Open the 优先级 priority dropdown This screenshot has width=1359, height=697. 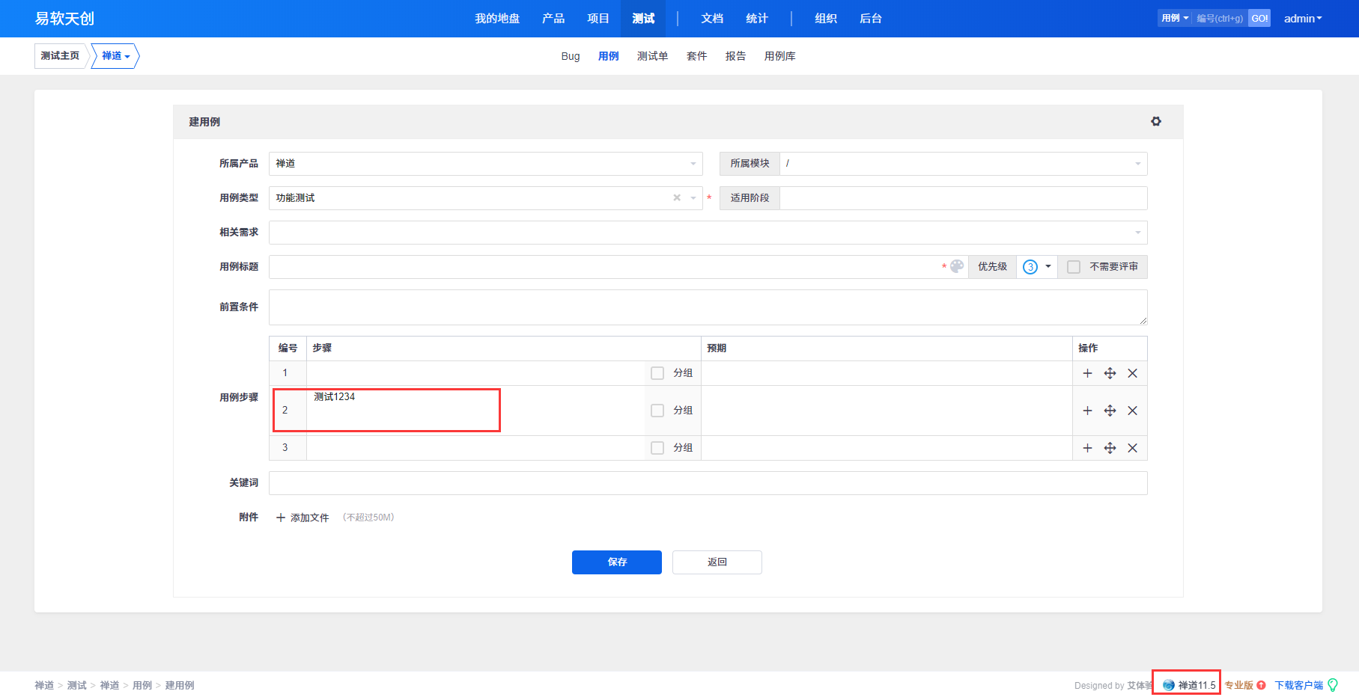click(x=1037, y=267)
